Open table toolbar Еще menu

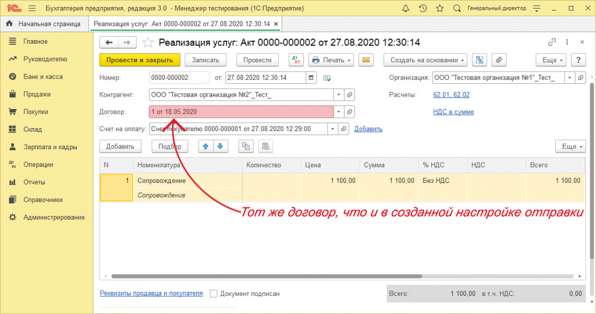pyautogui.click(x=570, y=147)
